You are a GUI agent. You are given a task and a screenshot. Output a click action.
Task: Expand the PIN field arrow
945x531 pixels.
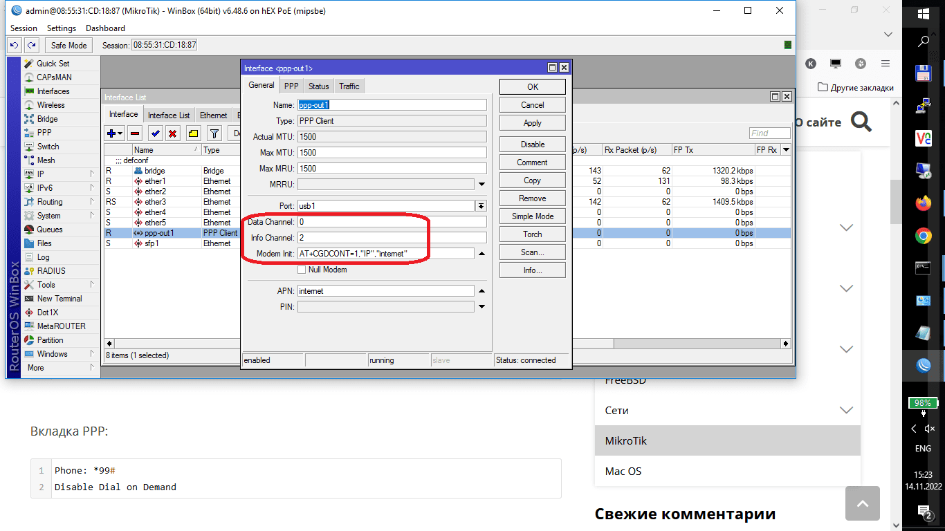[x=481, y=307]
